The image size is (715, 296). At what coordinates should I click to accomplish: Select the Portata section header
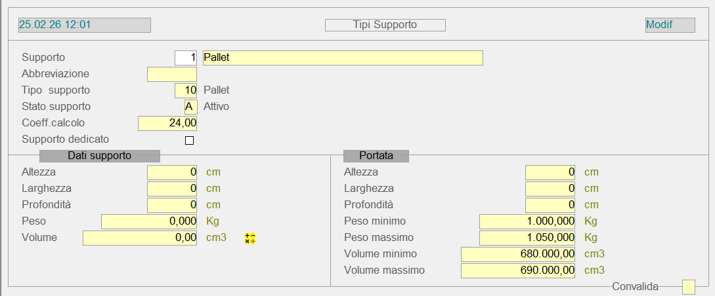pyautogui.click(x=376, y=156)
